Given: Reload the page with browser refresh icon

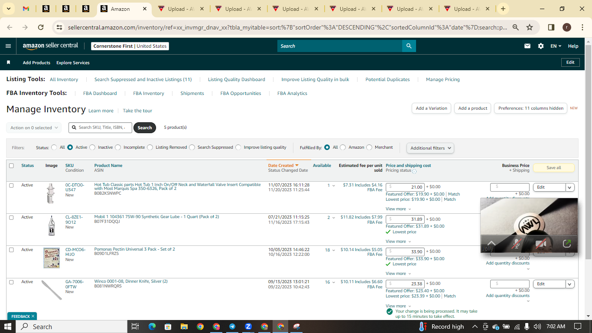Looking at the screenshot, I should pyautogui.click(x=41, y=27).
